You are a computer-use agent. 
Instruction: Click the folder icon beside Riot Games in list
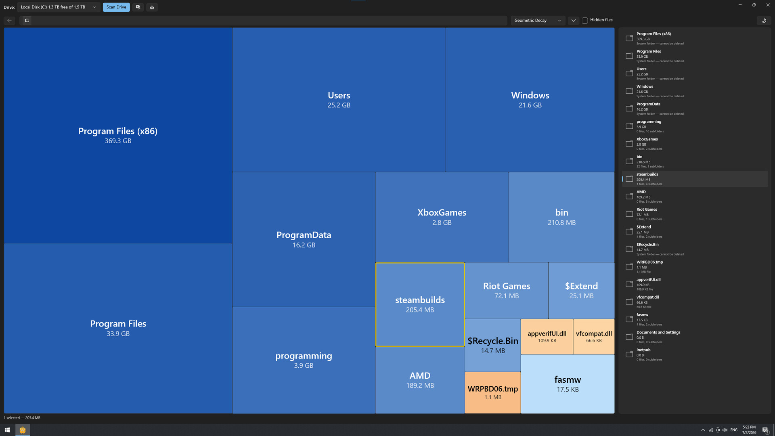click(x=629, y=214)
